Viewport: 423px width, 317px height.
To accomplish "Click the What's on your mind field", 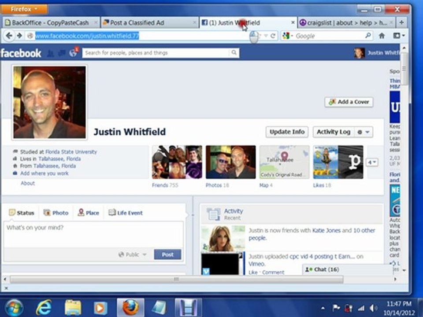I will pos(93,235).
